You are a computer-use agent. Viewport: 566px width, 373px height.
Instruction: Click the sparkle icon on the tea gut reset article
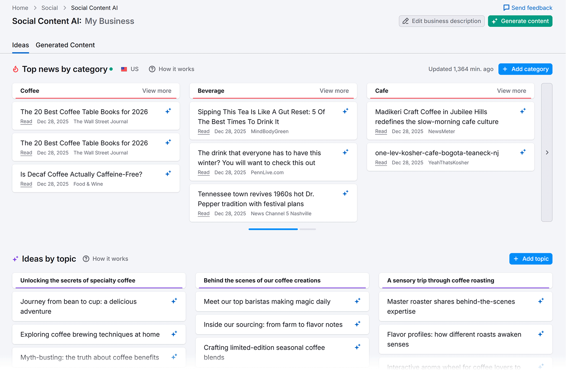tap(346, 111)
